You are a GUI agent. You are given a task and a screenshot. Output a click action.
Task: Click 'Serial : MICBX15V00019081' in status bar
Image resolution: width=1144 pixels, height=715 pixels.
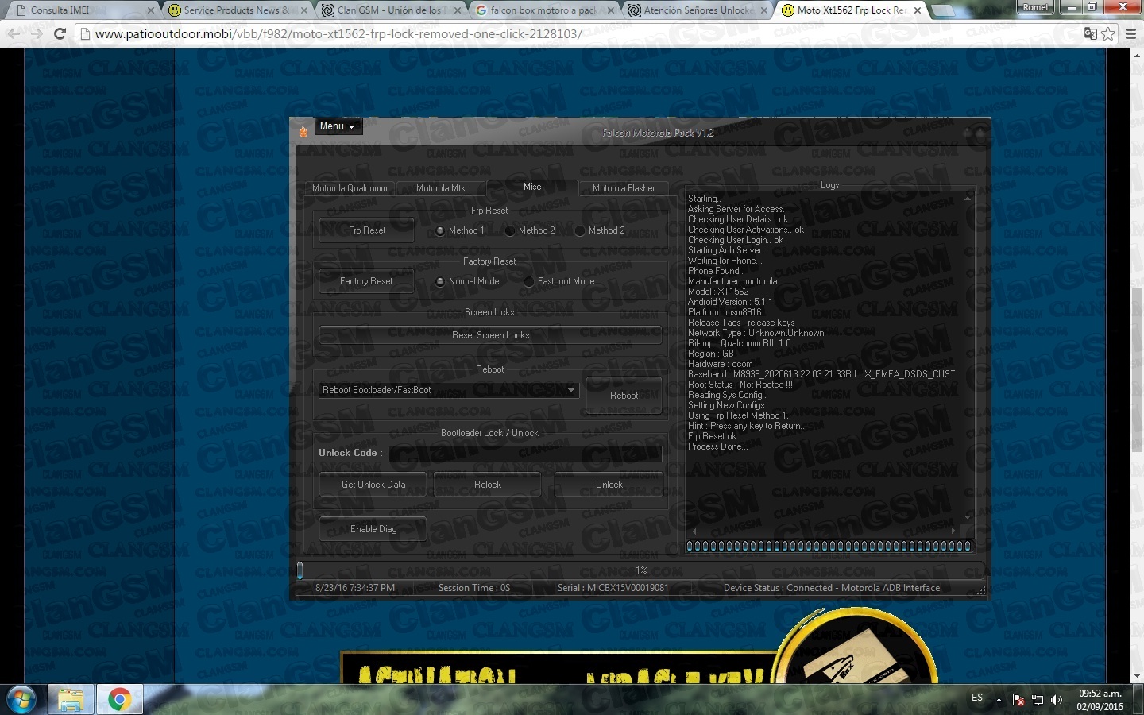click(613, 588)
